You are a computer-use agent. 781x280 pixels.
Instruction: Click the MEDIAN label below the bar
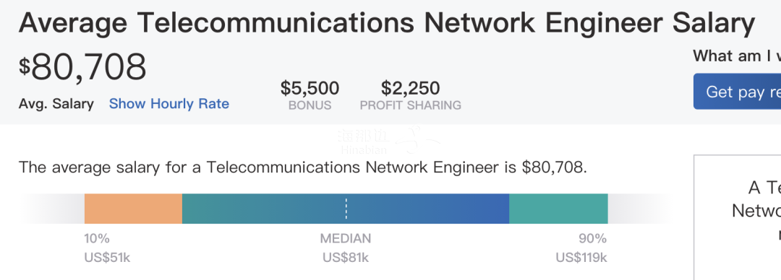click(x=346, y=239)
